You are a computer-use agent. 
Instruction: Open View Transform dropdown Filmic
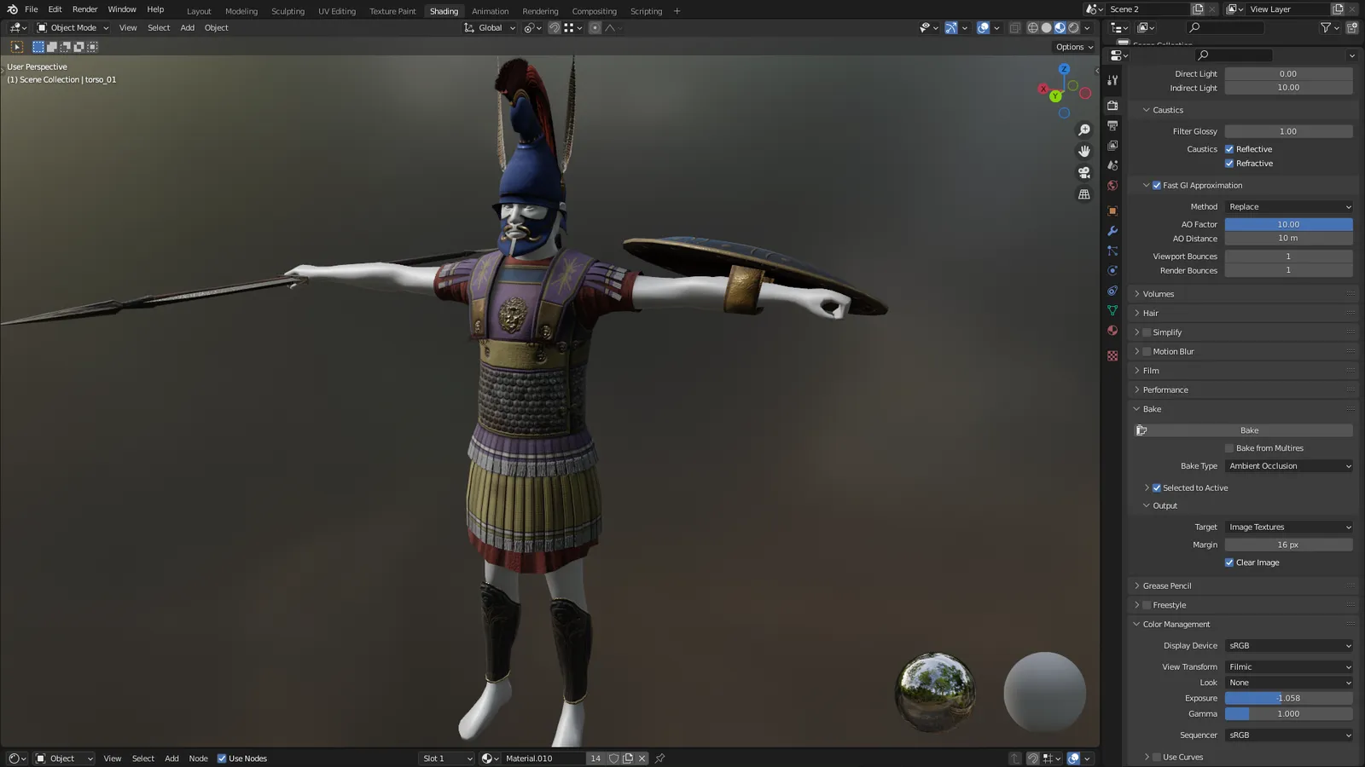pos(1289,667)
